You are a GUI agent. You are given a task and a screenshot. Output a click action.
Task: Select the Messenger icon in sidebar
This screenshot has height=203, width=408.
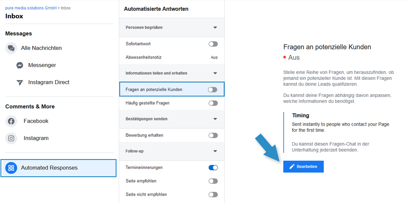click(20, 65)
